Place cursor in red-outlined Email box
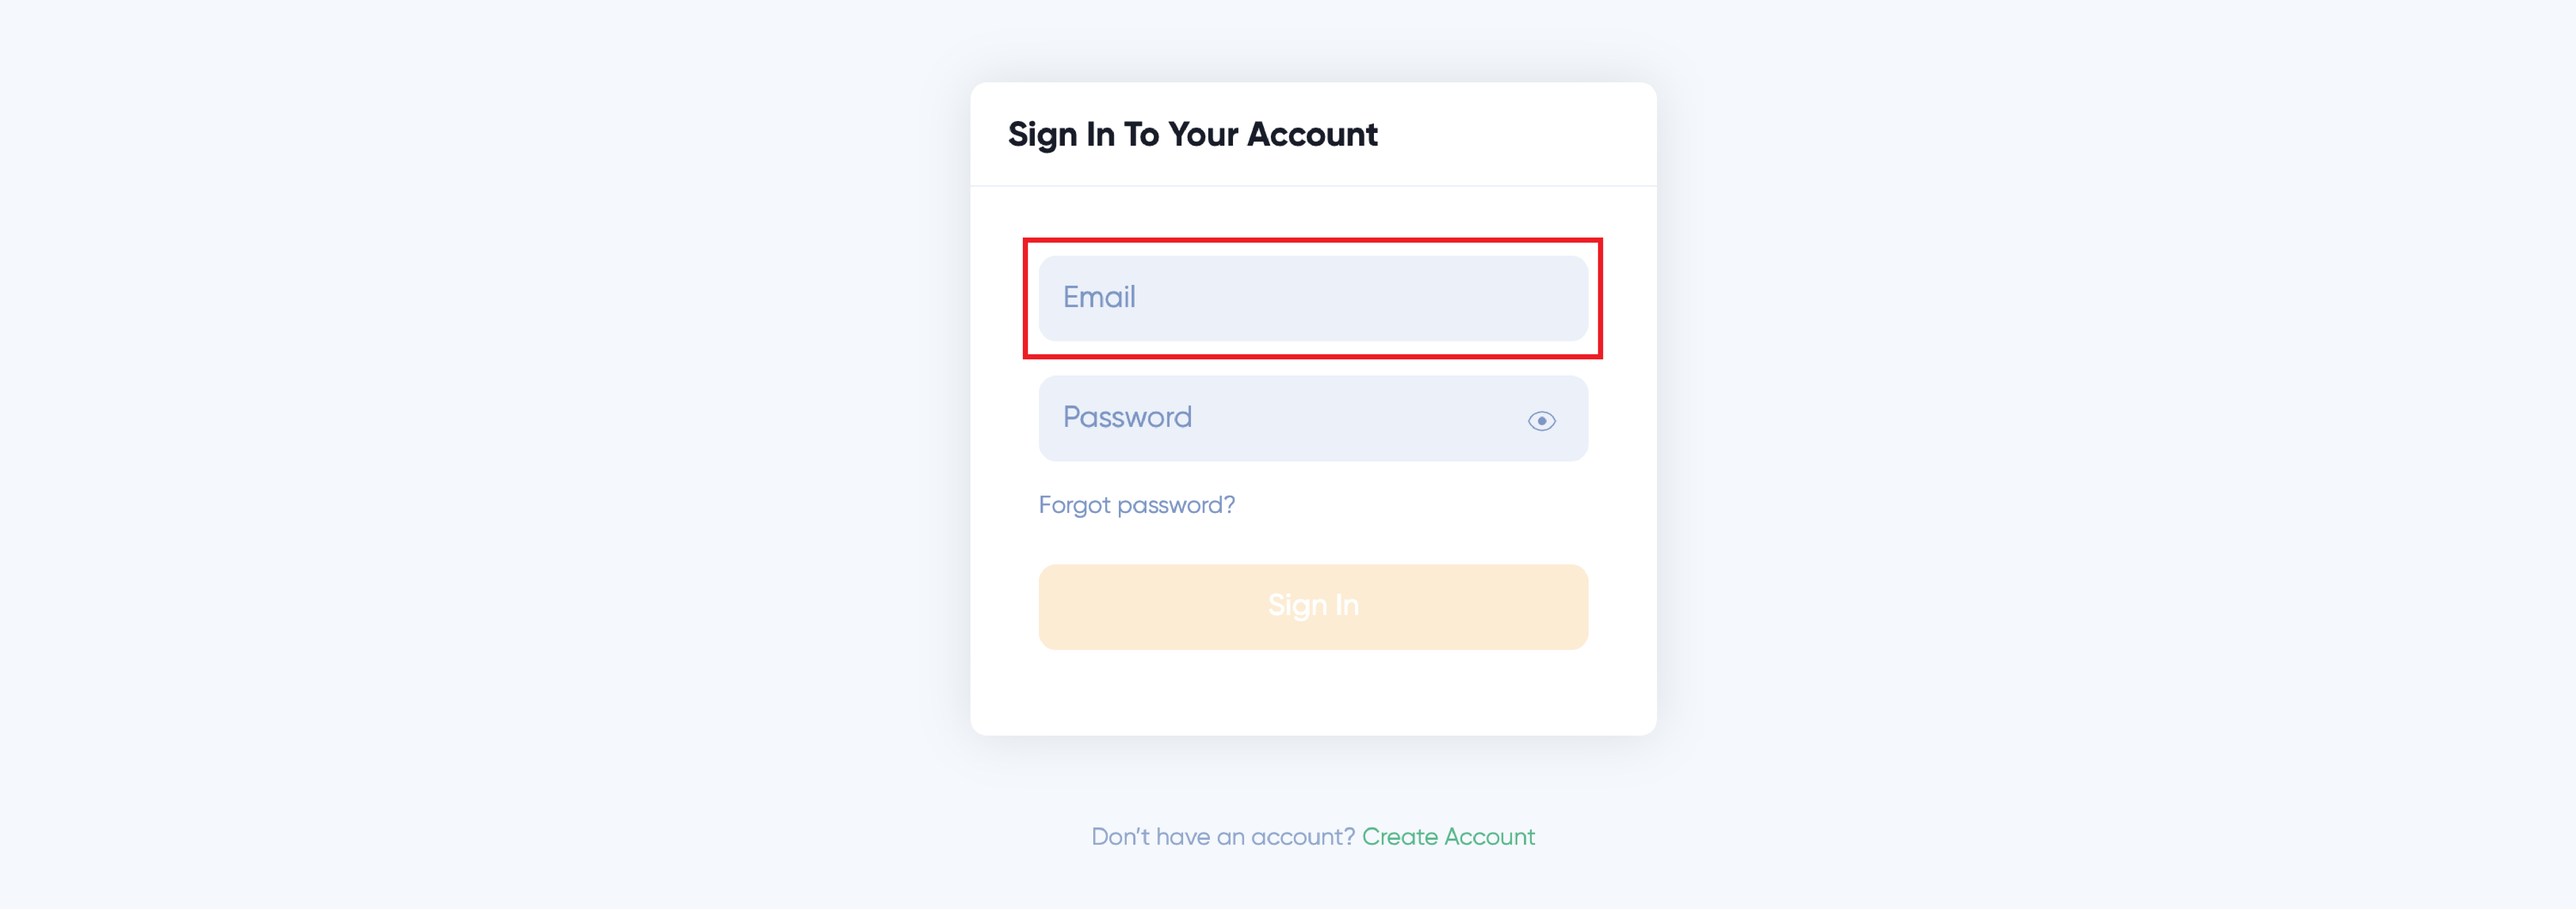 pos(1312,298)
